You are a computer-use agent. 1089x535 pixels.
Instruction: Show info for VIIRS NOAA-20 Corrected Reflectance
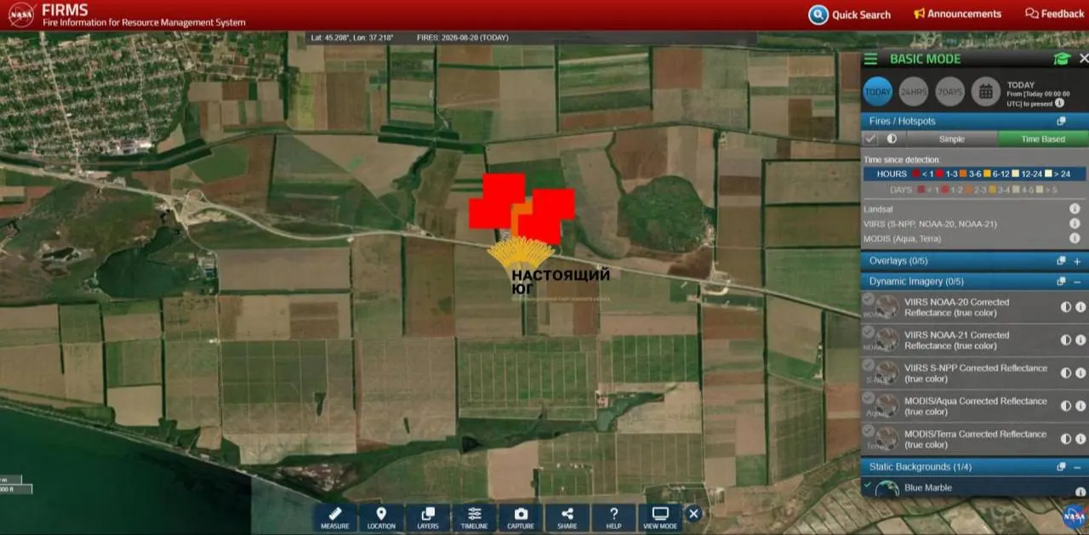[1080, 307]
